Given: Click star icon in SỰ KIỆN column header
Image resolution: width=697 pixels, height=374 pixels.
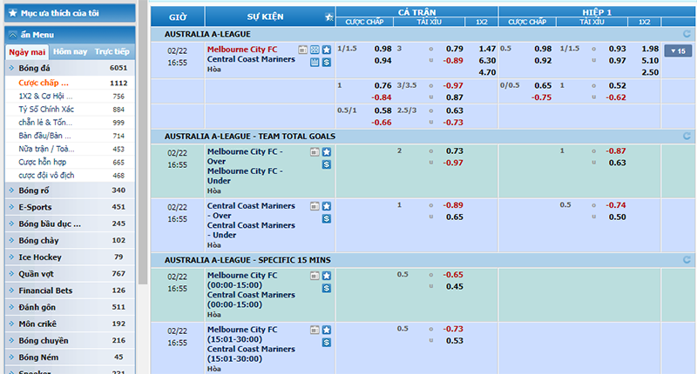Looking at the screenshot, I should point(329,17).
